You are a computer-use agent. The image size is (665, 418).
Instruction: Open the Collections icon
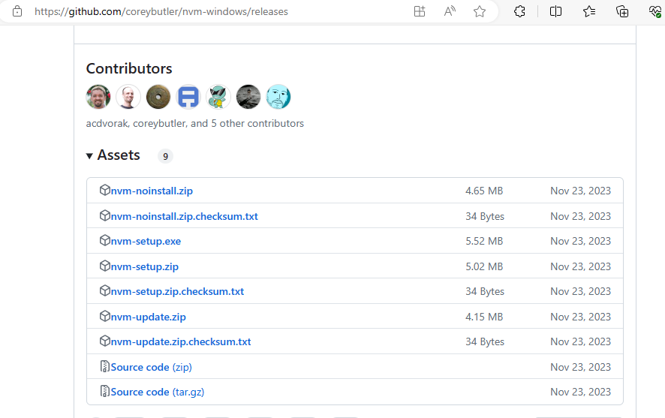(x=622, y=11)
